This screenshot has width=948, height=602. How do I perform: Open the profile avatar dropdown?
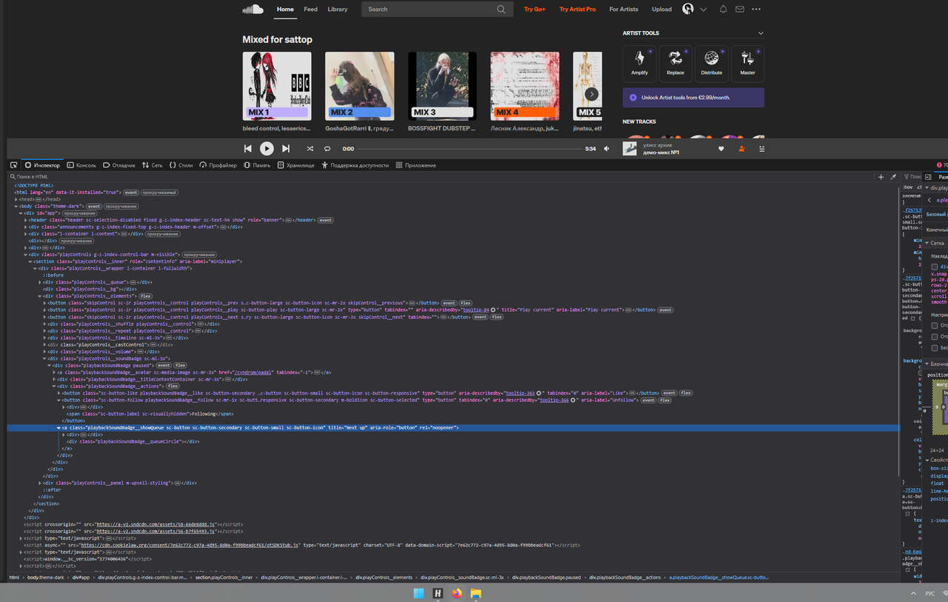tap(694, 9)
